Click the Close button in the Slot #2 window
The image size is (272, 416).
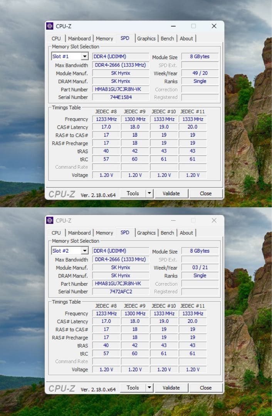coord(206,387)
